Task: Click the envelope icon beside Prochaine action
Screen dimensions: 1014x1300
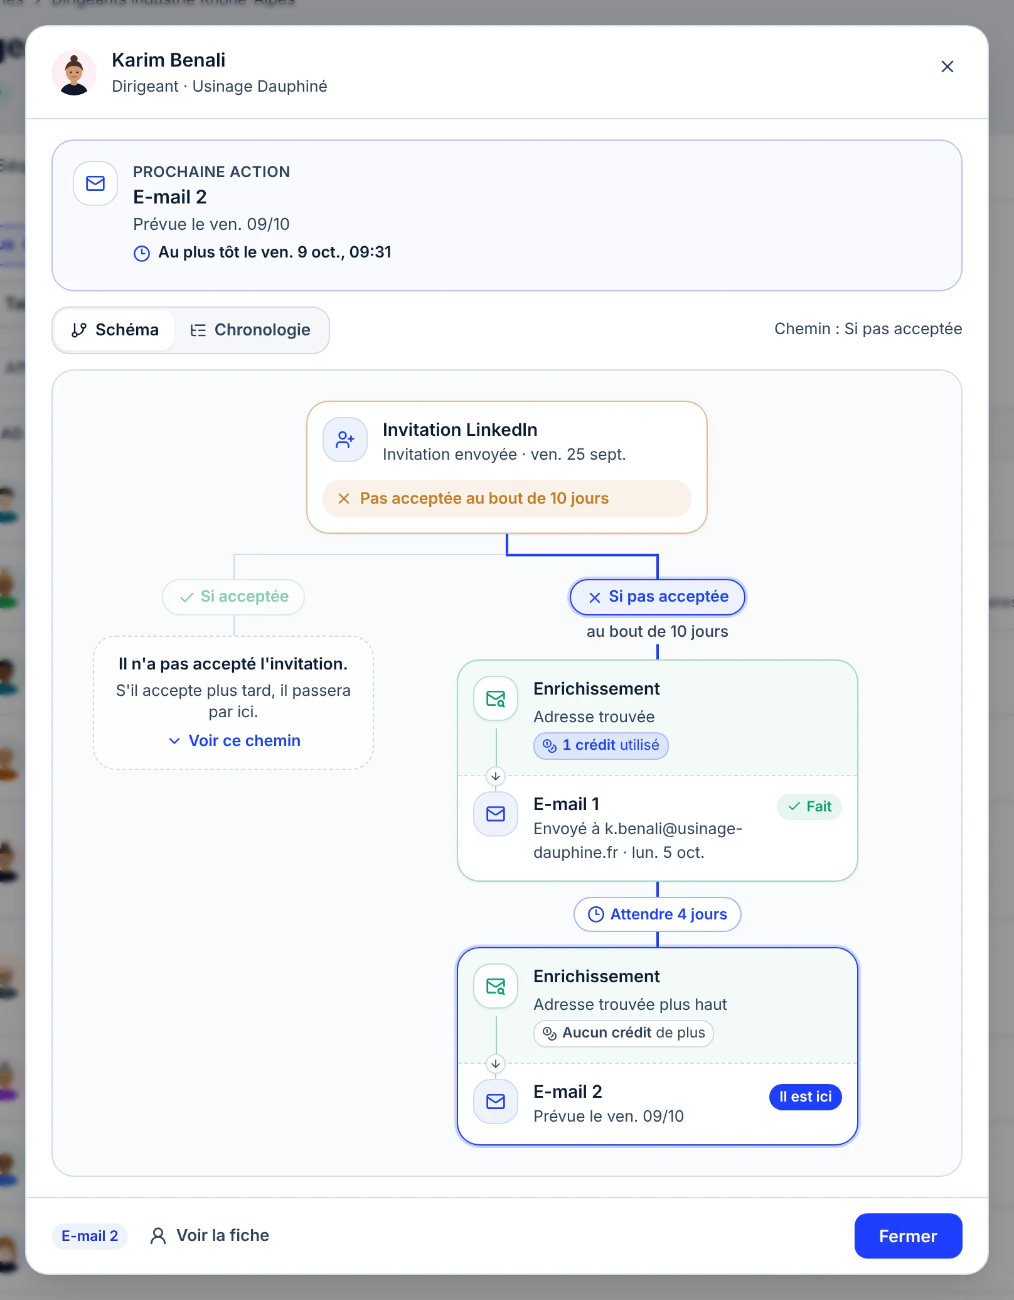Action: point(95,183)
